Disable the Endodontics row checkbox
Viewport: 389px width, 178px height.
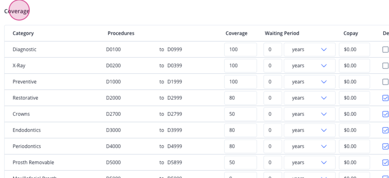coord(385,130)
